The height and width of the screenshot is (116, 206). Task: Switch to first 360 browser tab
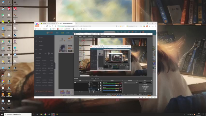(48, 23)
